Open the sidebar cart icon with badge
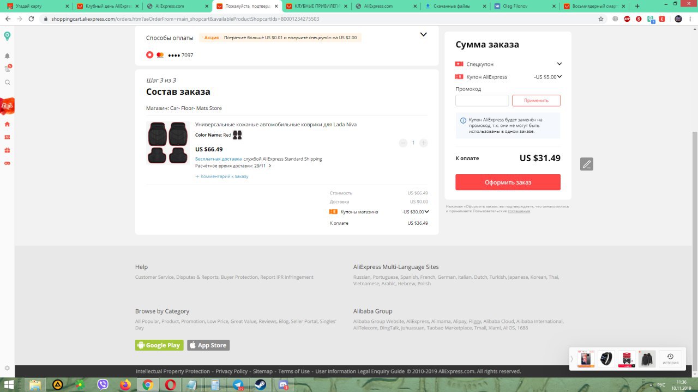698x392 pixels. click(x=8, y=69)
